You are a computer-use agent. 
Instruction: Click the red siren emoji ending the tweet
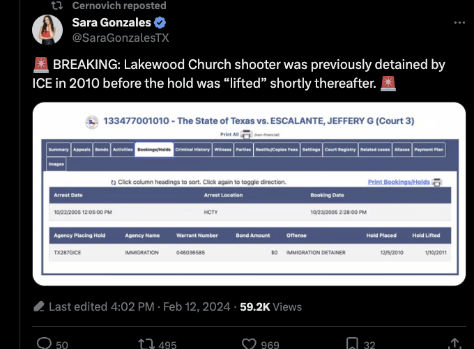pos(388,84)
